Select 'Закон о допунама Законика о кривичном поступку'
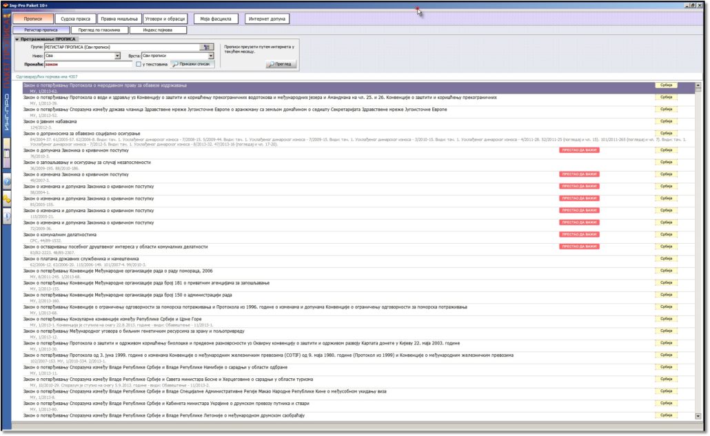This screenshot has width=710, height=436. click(358, 153)
